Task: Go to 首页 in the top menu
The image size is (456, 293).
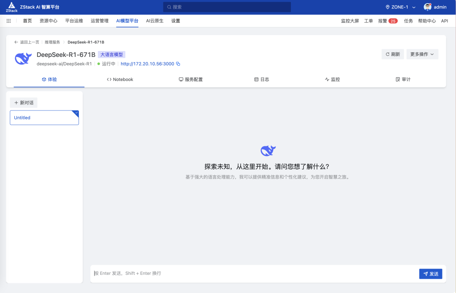Action: click(x=27, y=21)
